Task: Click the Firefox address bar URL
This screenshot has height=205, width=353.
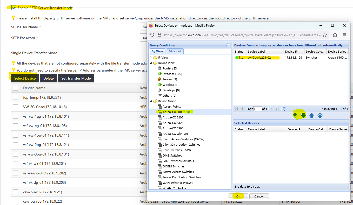Action: tap(242, 35)
